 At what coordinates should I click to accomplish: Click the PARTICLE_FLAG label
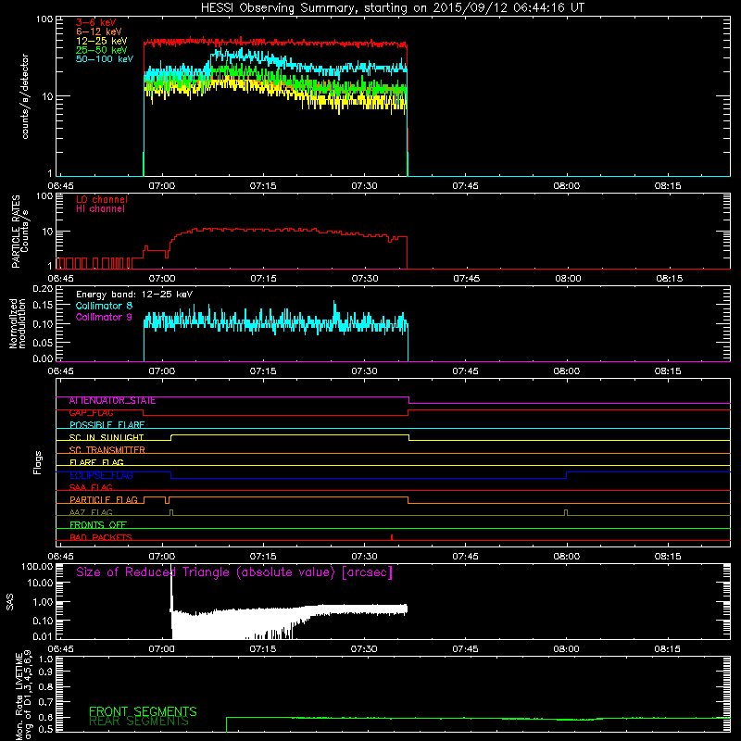tap(104, 500)
